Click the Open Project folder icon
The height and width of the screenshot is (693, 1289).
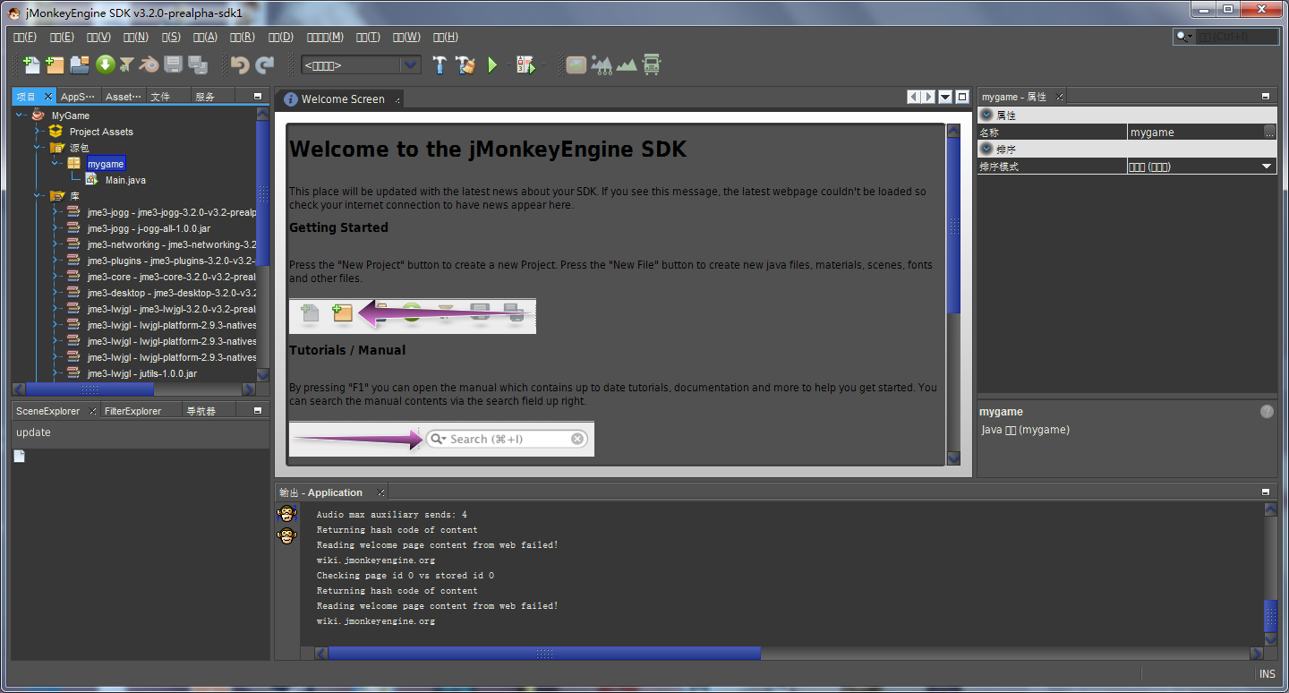[x=80, y=64]
